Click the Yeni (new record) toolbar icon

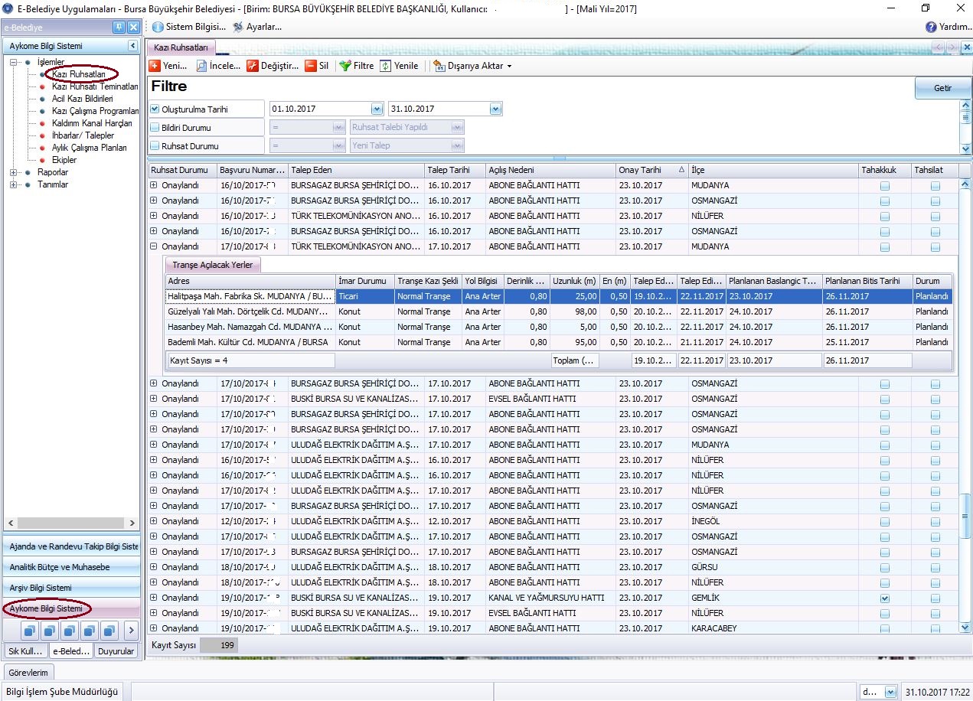coord(155,66)
